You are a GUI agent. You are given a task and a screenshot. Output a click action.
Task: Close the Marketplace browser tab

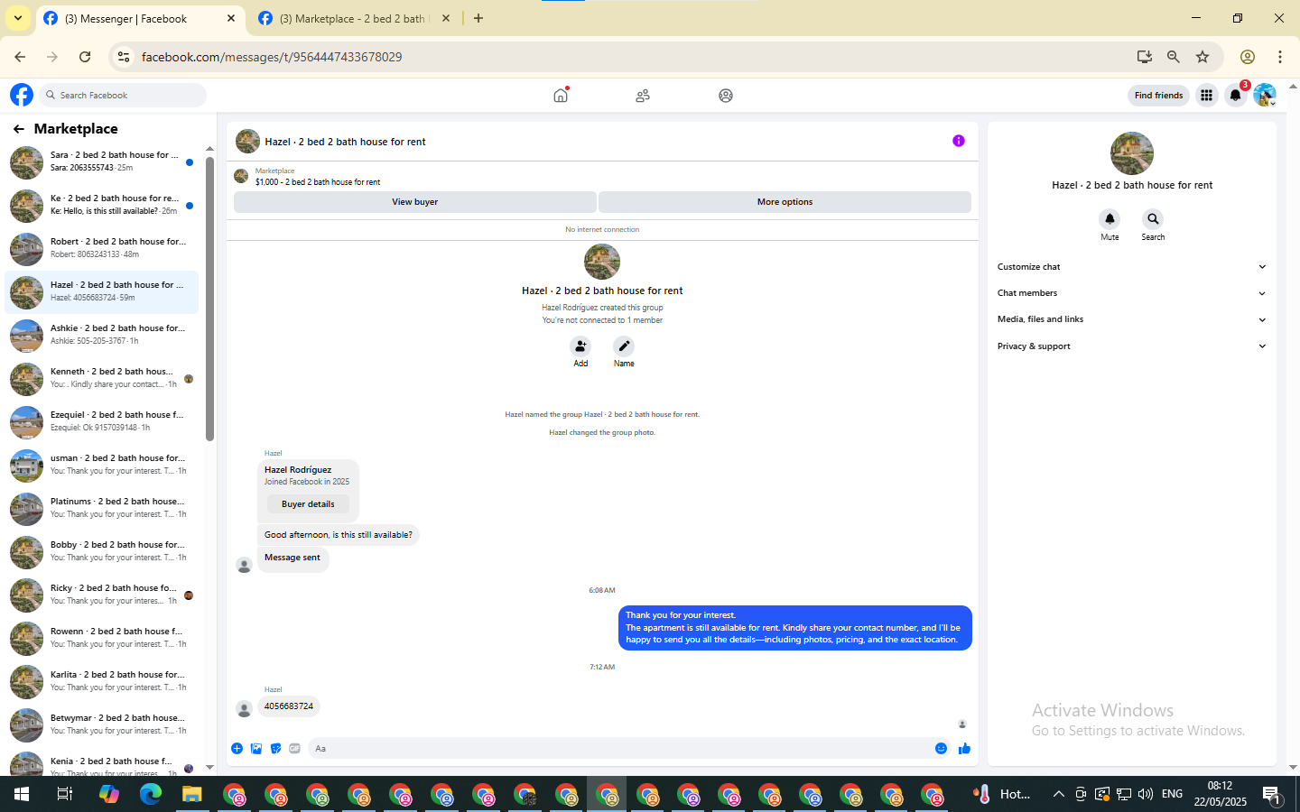[446, 18]
